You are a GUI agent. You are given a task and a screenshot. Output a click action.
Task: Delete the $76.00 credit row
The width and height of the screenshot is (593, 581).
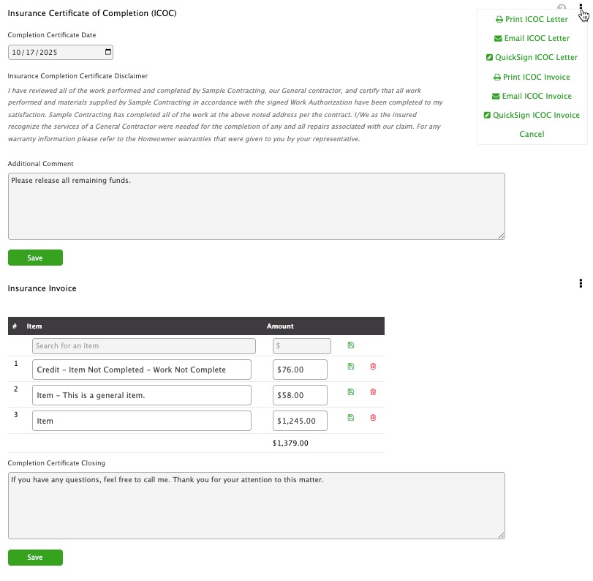click(373, 367)
